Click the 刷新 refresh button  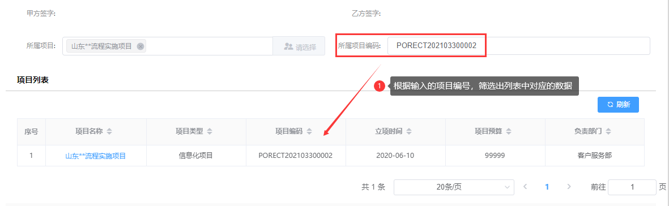pos(618,105)
